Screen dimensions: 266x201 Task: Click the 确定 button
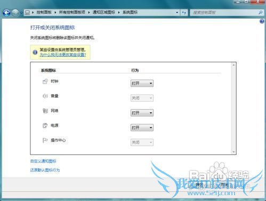click(199, 185)
